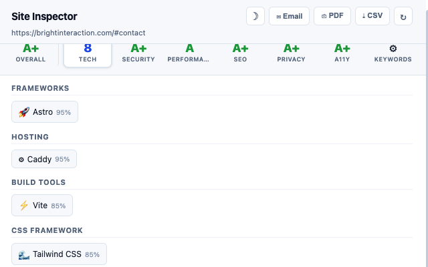Screen dimensions: 428x267
Task: Select the Overall score tab
Action: coord(31,53)
